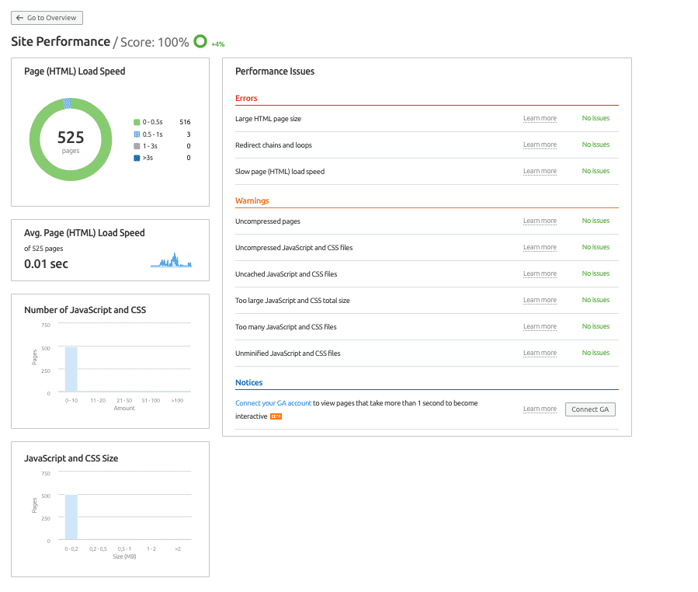
Task: Click the dark blue >3s legend swatch
Action: (x=137, y=158)
